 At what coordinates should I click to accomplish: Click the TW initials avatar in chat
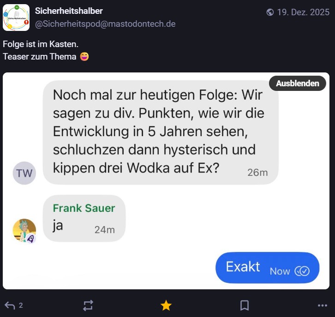pyautogui.click(x=24, y=173)
